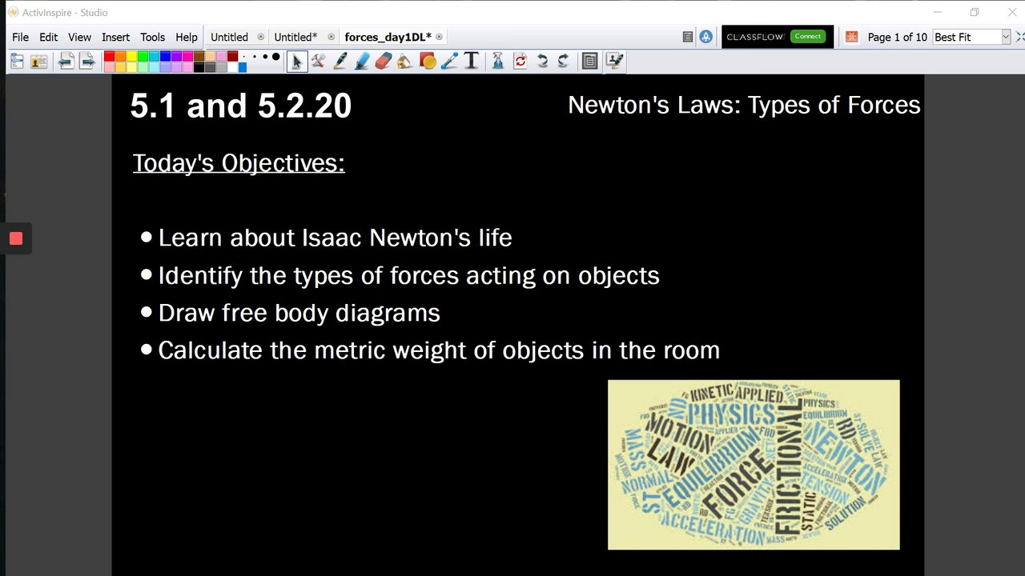This screenshot has width=1025, height=576.
Task: Select the largest pen width dot
Action: 276,57
